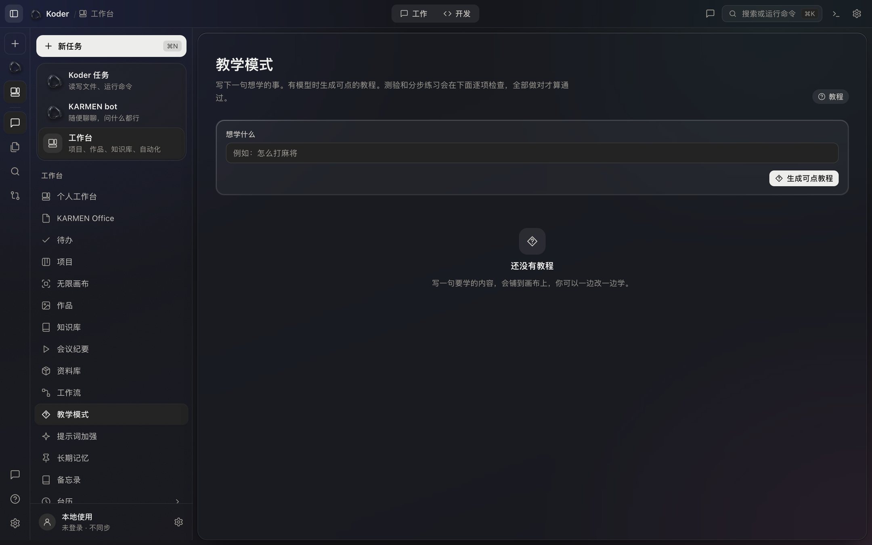872x545 pixels.
Task: Click the user avatar for 本地使用
Action: point(47,522)
